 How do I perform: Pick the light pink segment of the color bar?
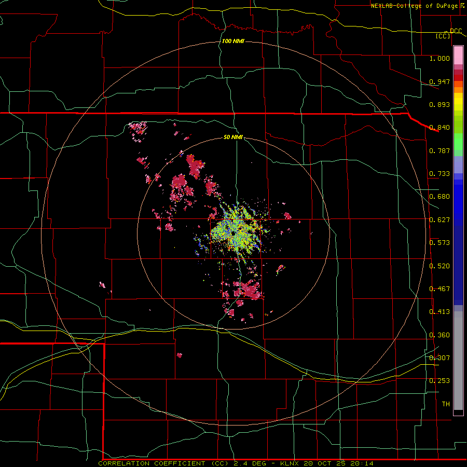[x=458, y=55]
